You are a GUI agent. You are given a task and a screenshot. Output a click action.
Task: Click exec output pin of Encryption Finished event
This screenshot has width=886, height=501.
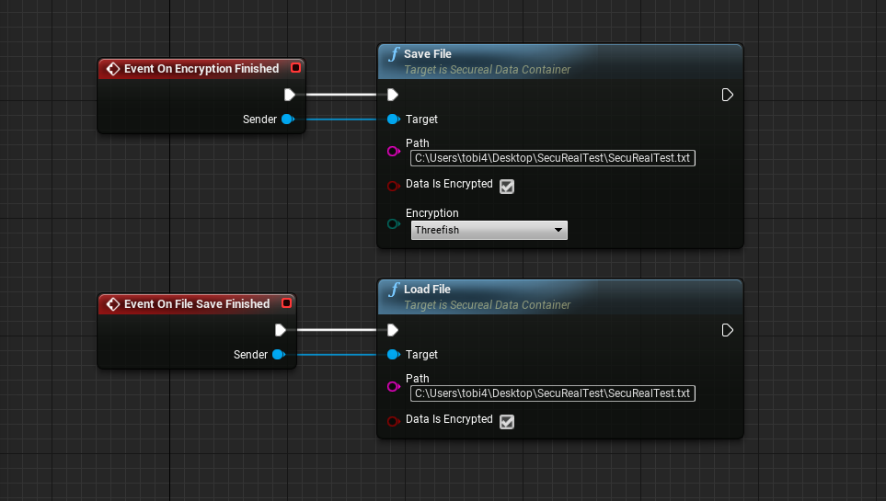coord(290,95)
